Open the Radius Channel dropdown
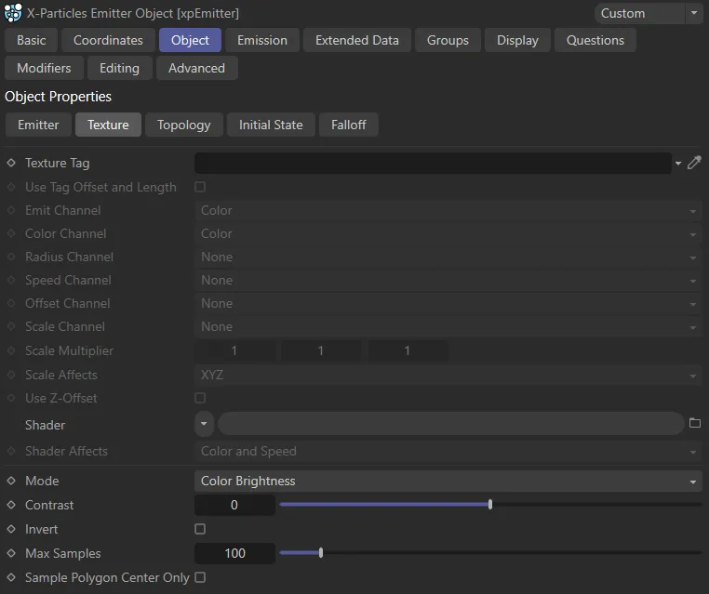The height and width of the screenshot is (594, 709). coord(448,257)
